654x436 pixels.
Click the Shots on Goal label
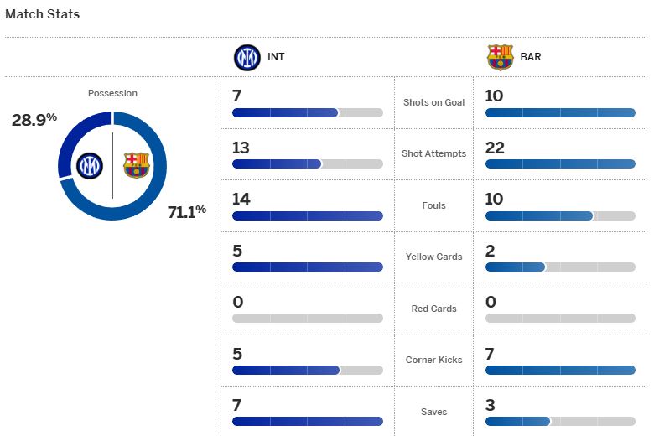point(433,102)
